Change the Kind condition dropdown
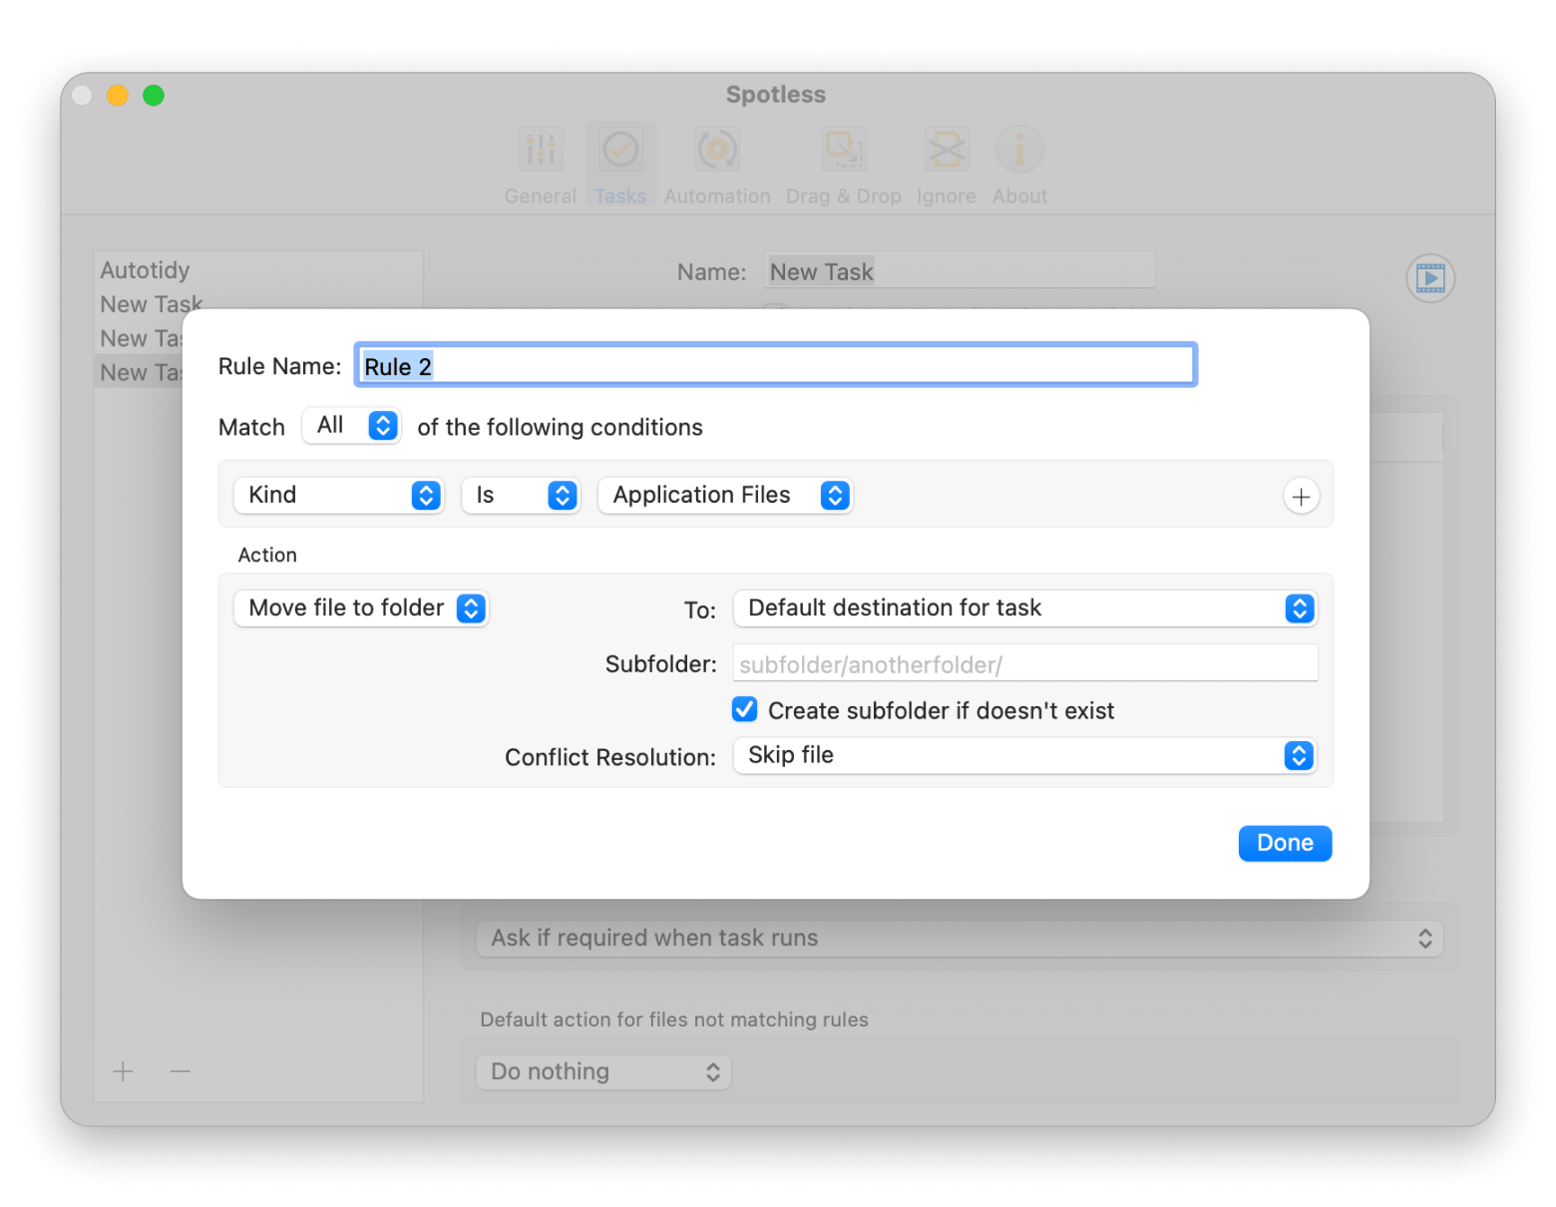This screenshot has width=1556, height=1207. (x=338, y=495)
